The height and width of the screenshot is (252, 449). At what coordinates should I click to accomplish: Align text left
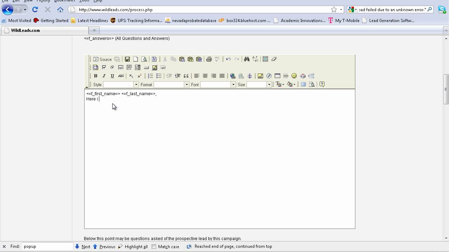click(x=197, y=76)
